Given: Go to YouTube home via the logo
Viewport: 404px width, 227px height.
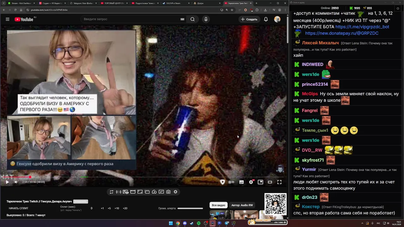Looking at the screenshot, I should coord(24,19).
